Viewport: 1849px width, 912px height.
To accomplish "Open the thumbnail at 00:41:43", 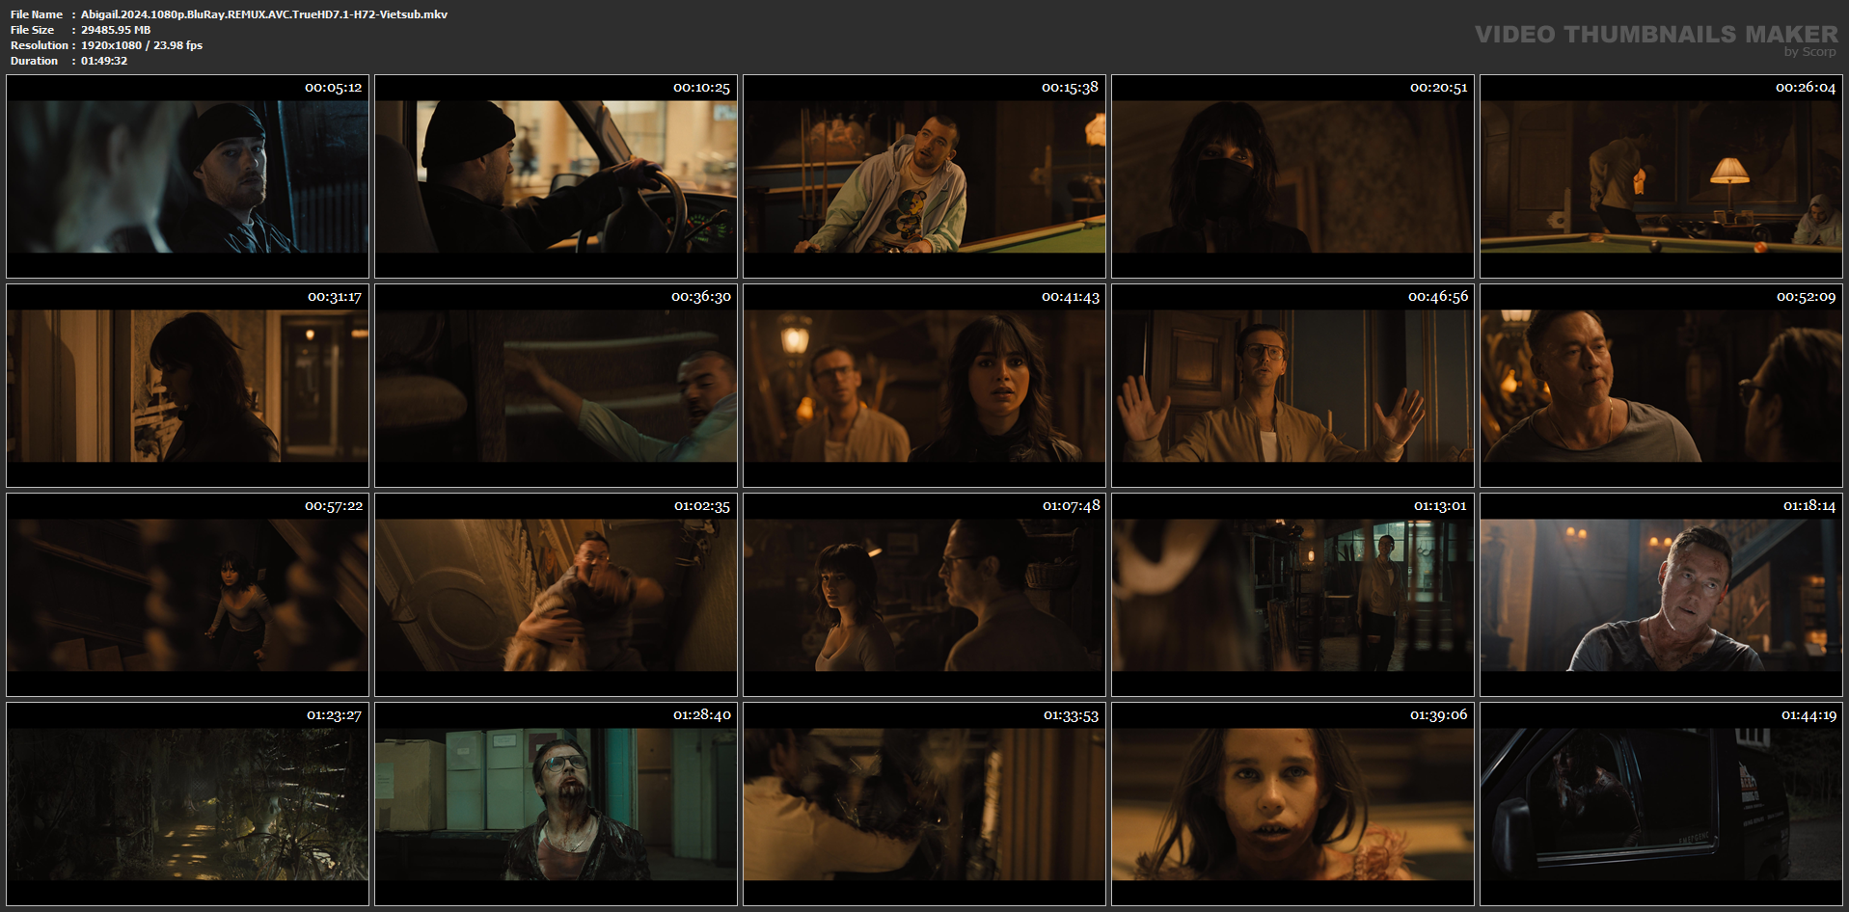I will (925, 386).
